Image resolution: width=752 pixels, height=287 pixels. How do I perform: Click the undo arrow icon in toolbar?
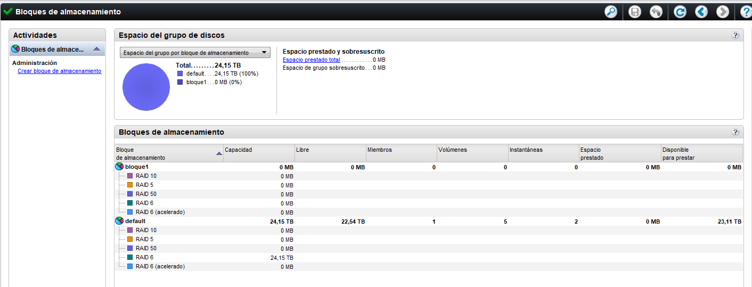(656, 12)
